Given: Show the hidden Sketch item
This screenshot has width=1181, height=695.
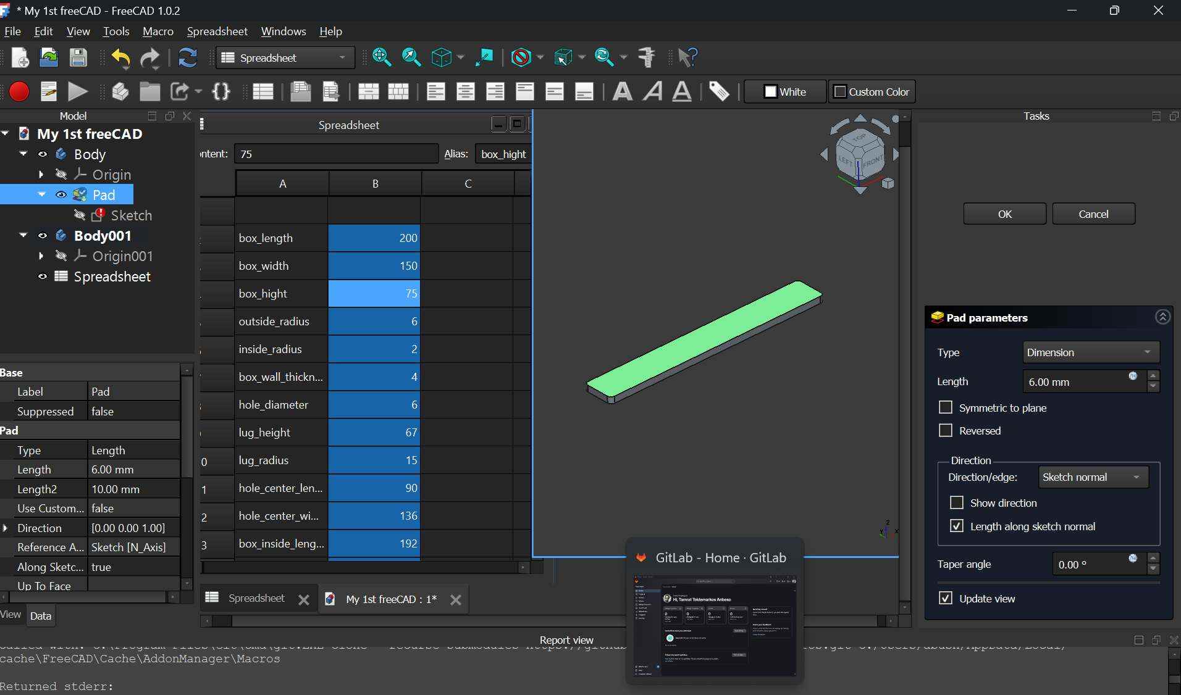Looking at the screenshot, I should 80,215.
